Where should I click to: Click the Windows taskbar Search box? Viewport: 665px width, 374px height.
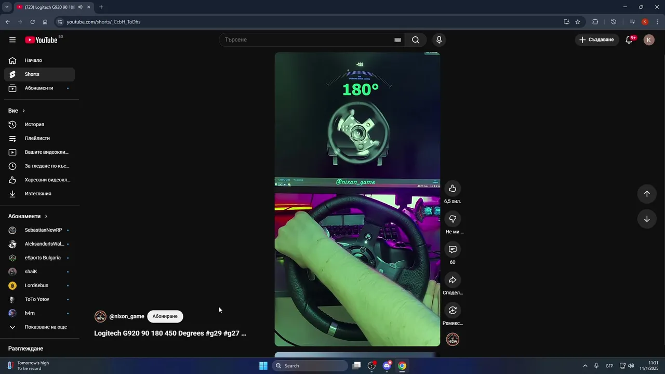tap(310, 366)
